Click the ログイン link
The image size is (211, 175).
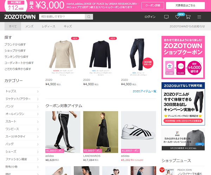point(150,17)
